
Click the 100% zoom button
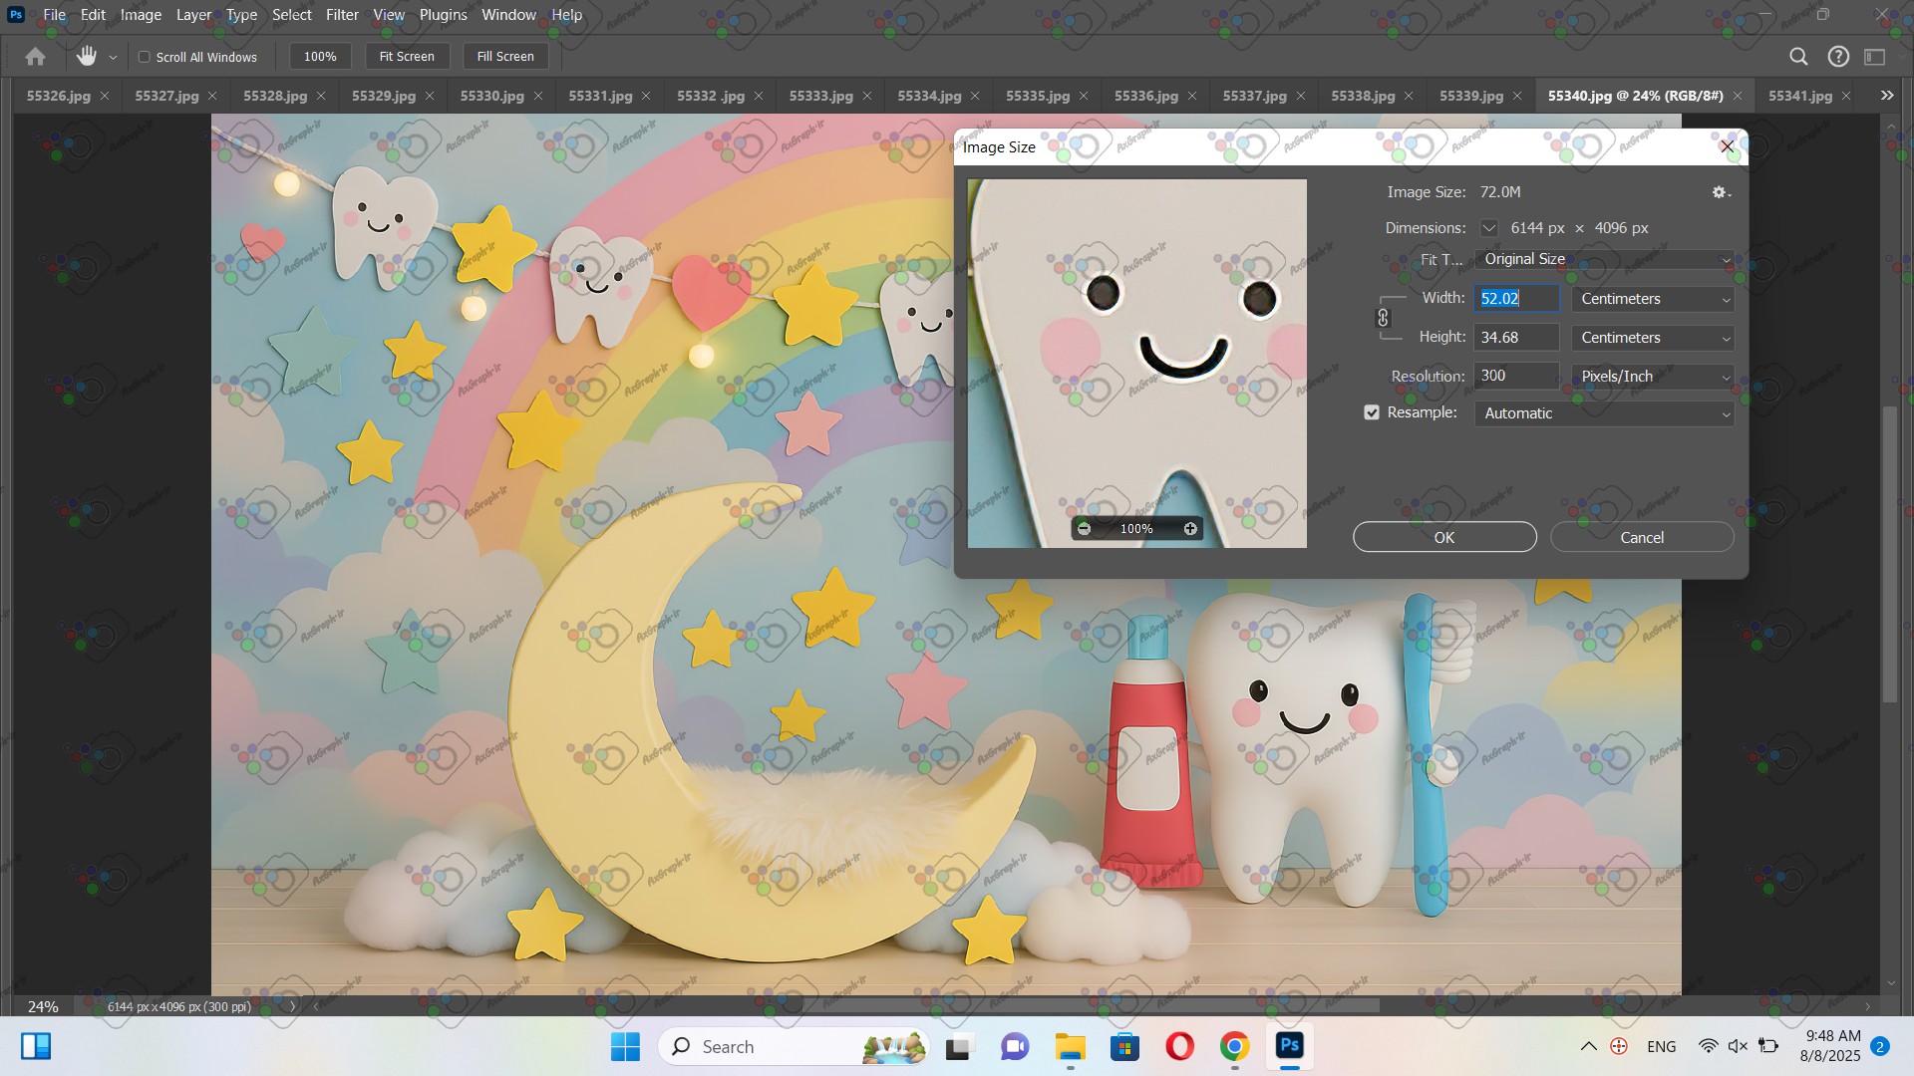click(320, 57)
